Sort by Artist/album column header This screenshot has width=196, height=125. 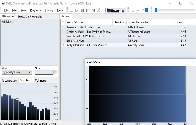89,22
